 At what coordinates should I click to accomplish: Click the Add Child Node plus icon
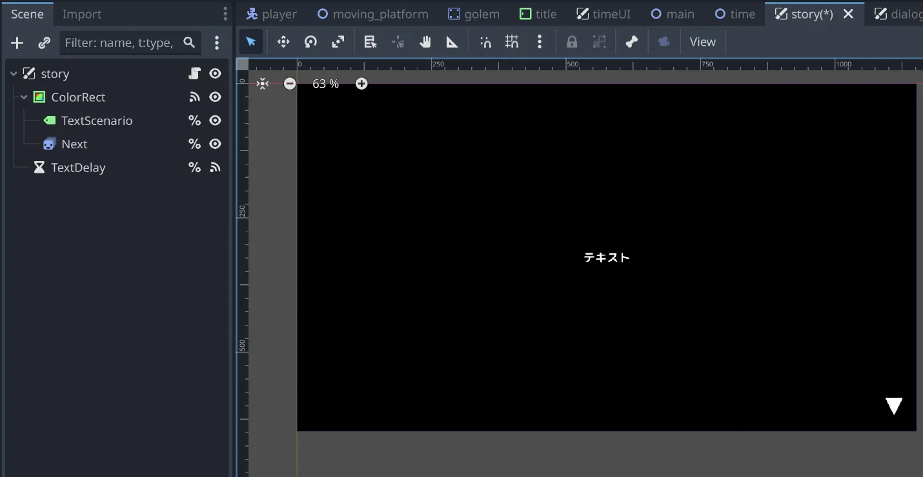click(x=17, y=43)
